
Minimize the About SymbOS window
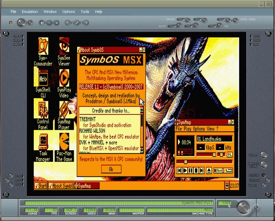click(141, 50)
